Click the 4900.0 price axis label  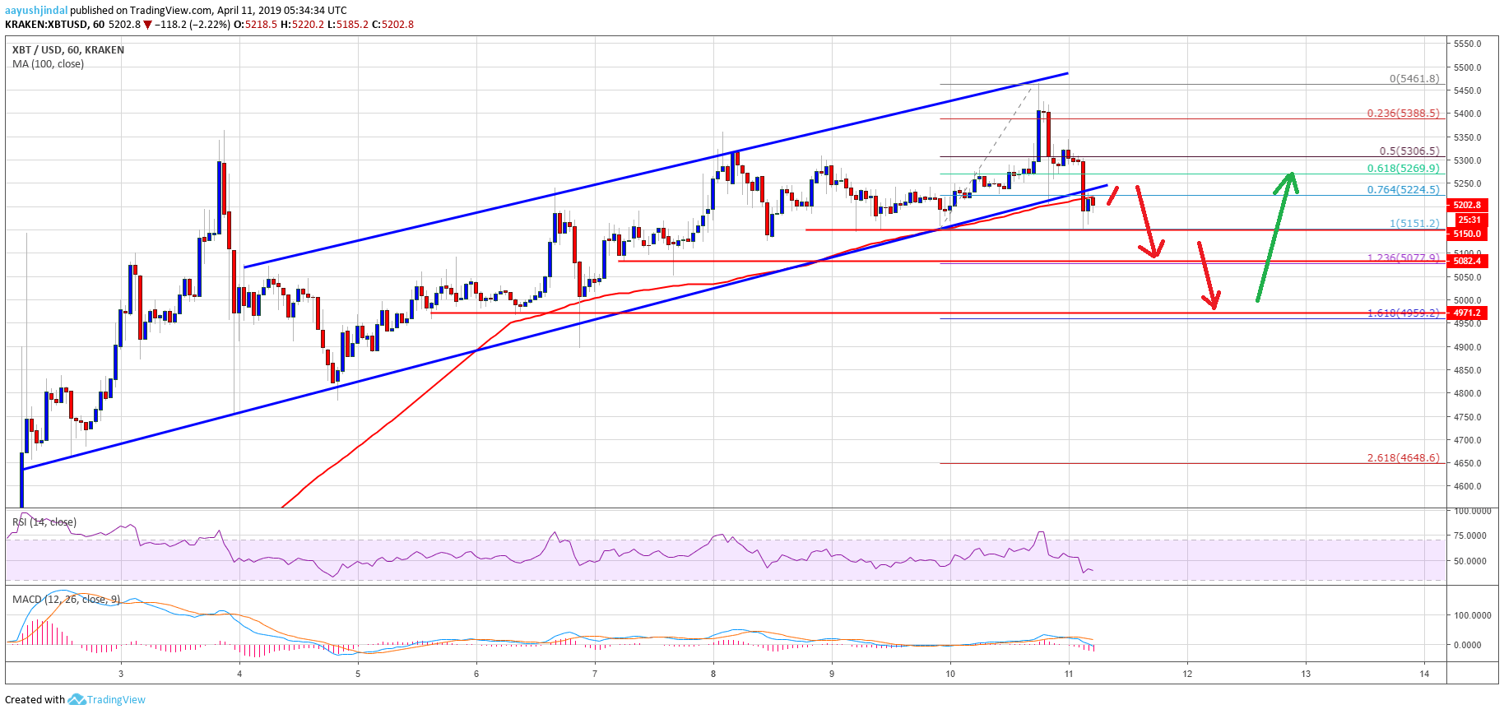(1467, 347)
